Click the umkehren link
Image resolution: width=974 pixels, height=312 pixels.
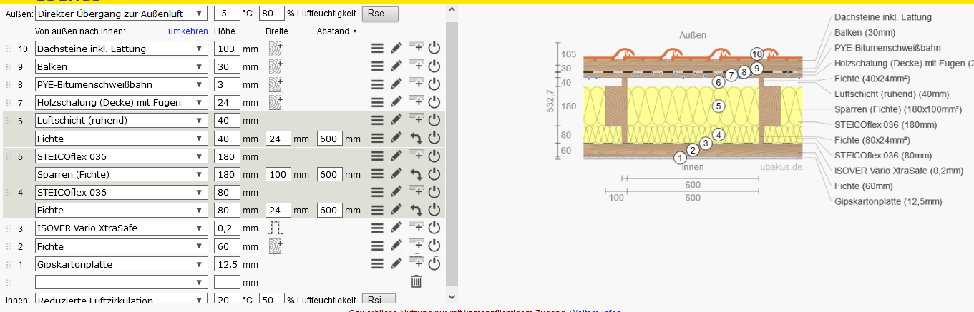188,31
